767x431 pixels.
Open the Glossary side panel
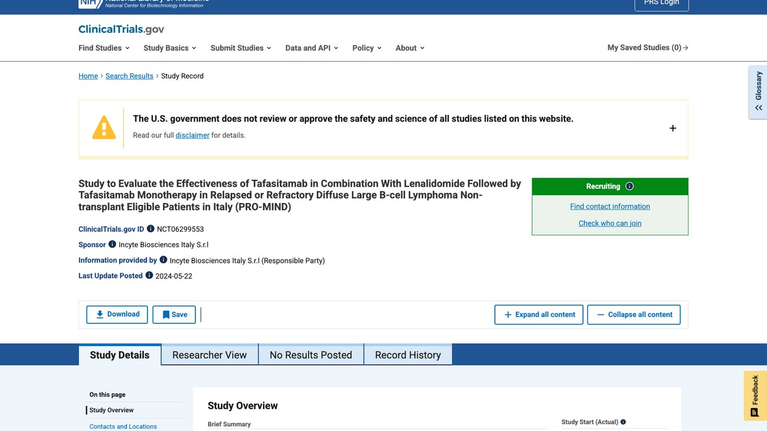click(758, 92)
